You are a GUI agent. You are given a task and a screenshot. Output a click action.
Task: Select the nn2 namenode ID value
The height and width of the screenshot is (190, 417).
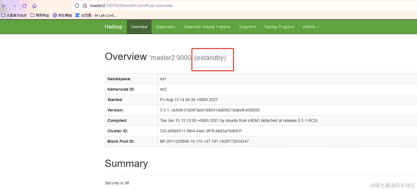pos(163,90)
